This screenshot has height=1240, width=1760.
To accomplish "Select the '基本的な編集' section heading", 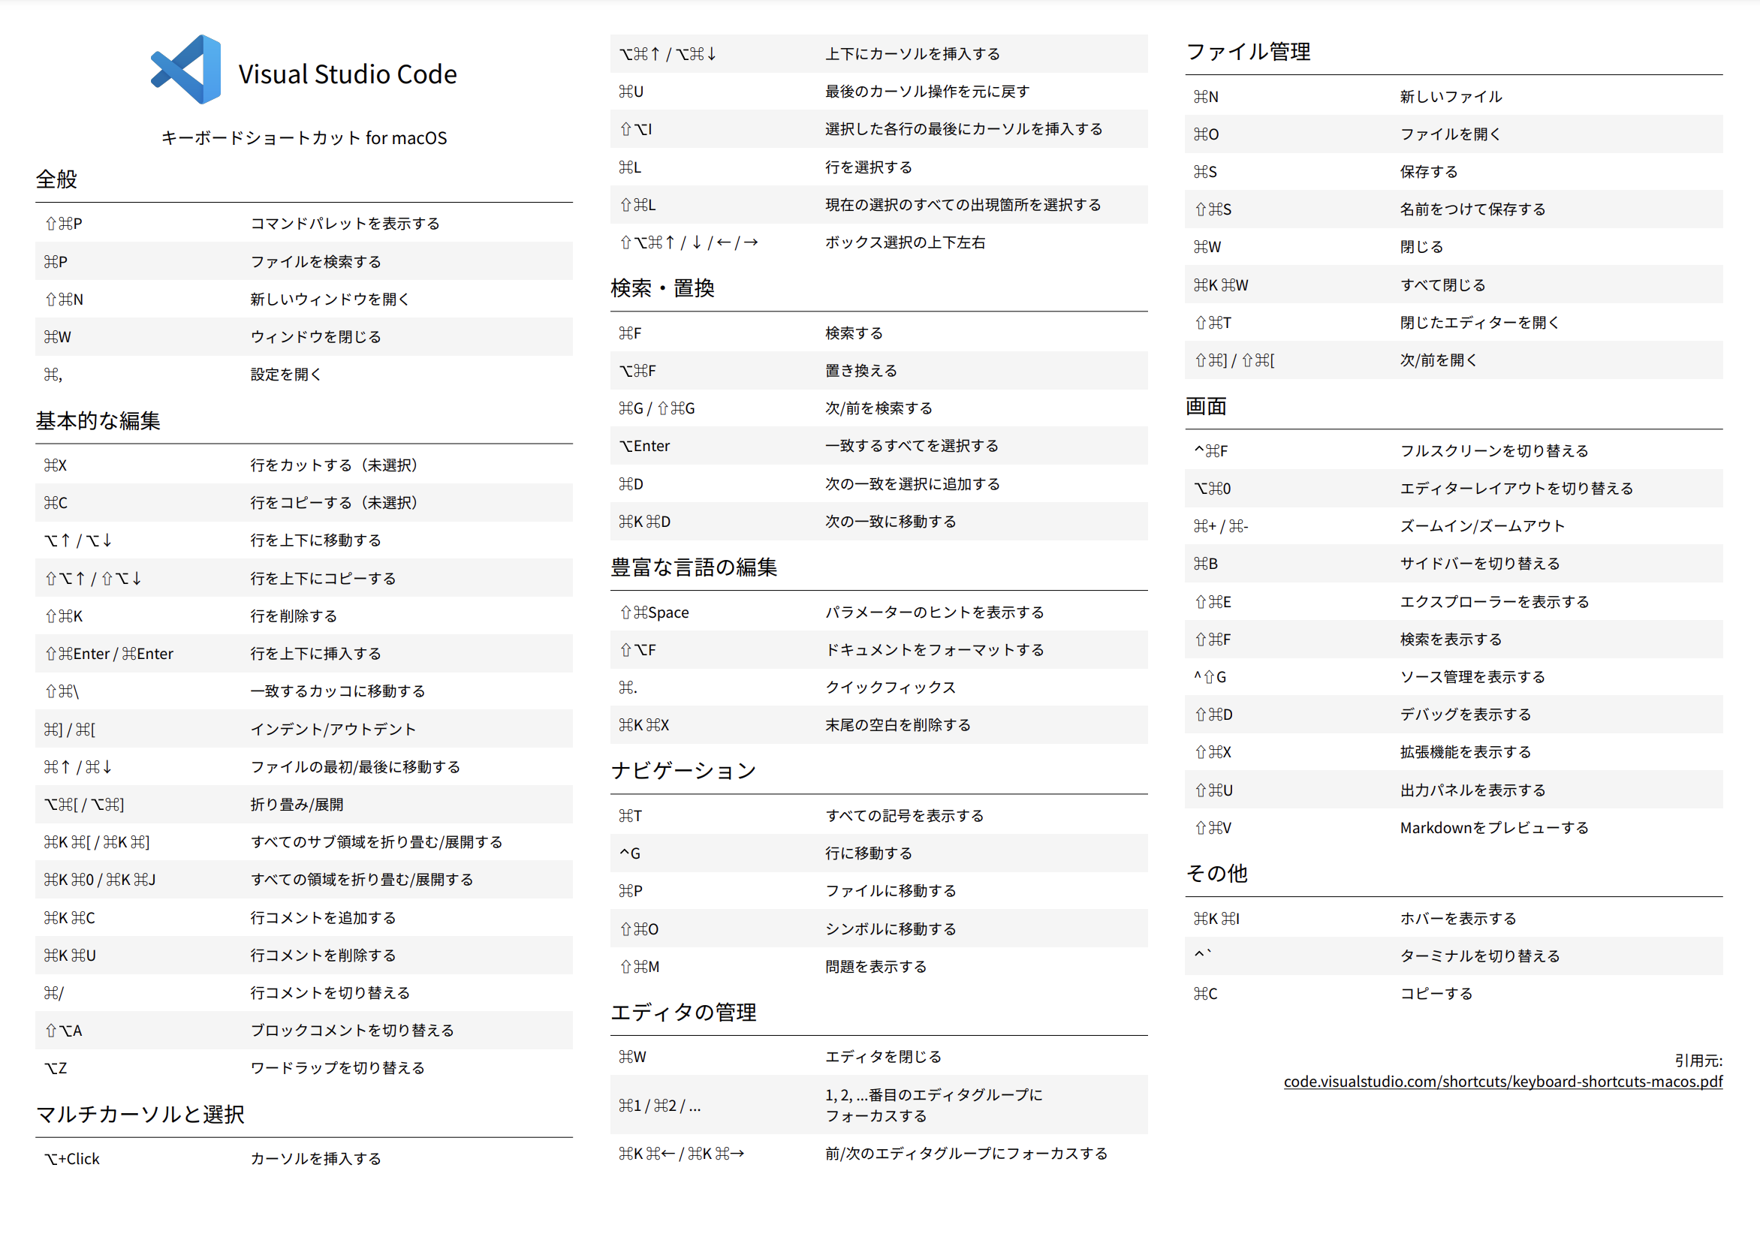I will (x=98, y=421).
